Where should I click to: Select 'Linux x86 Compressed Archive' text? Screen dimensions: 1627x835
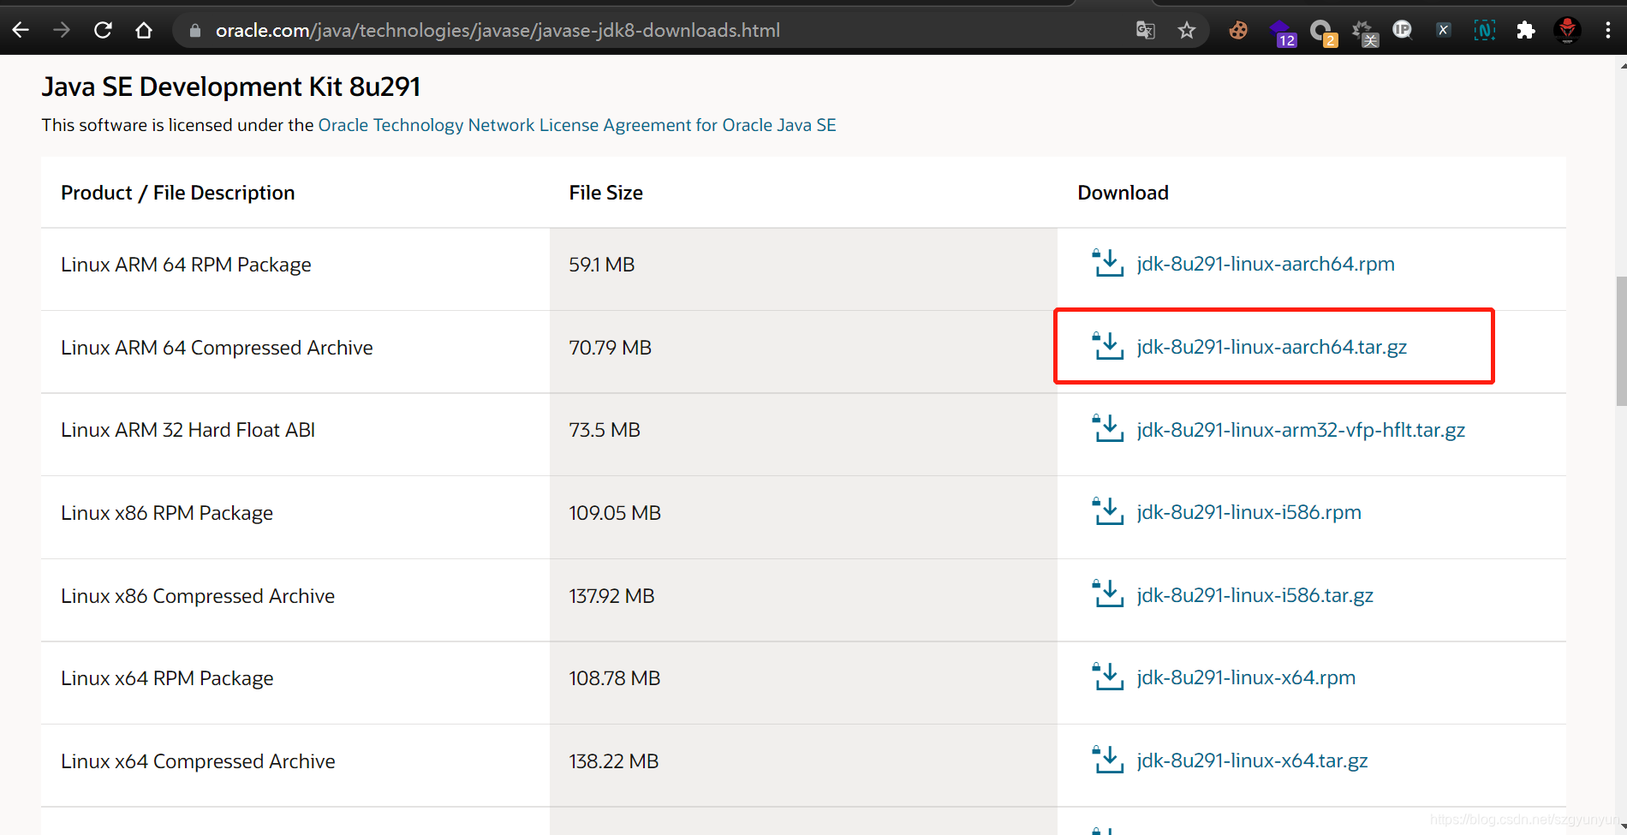point(198,596)
